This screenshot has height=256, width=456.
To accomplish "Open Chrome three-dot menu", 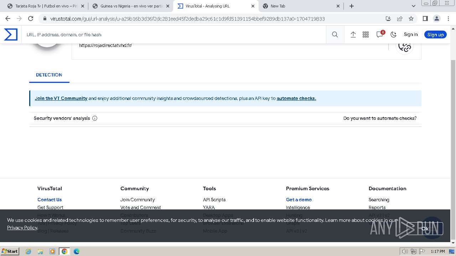I will coord(448,19).
